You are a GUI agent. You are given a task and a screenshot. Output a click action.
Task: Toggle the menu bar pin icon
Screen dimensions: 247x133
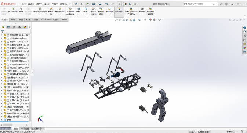click(x=70, y=4)
